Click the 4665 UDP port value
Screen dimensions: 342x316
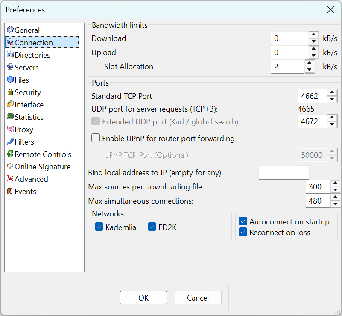306,109
